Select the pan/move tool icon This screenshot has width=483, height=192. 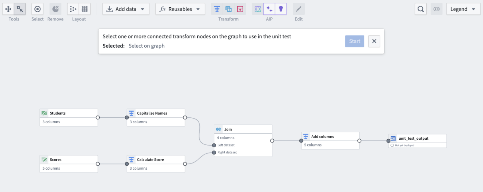pos(8,9)
